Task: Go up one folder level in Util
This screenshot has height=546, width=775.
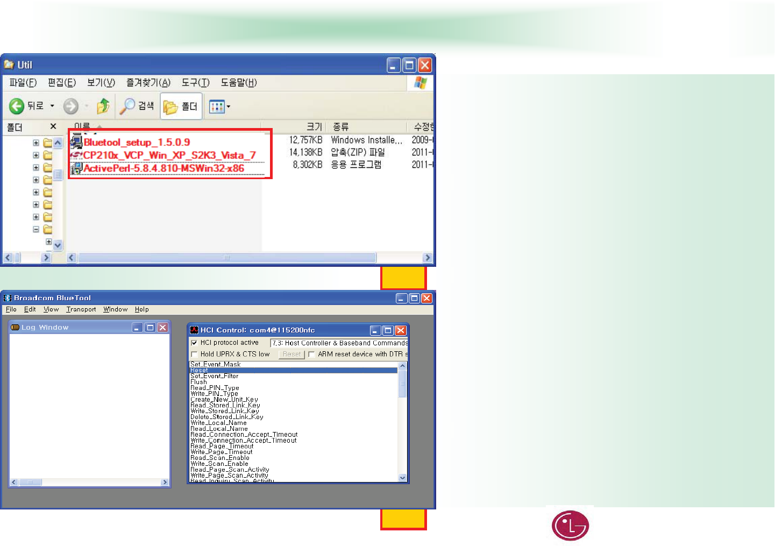Action: pyautogui.click(x=103, y=106)
